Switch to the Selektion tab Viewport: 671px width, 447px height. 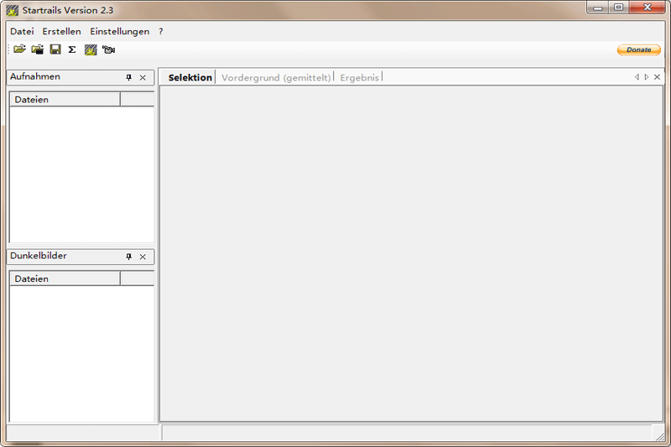click(x=190, y=77)
